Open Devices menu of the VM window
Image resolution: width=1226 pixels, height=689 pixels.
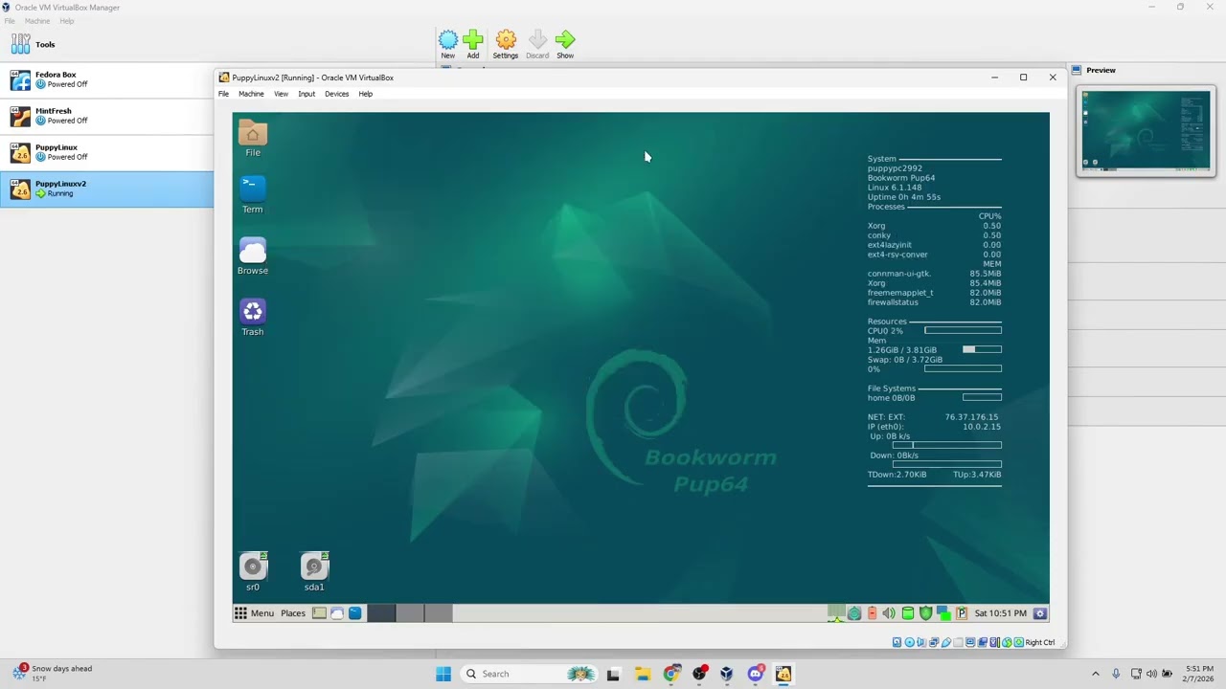(x=336, y=94)
